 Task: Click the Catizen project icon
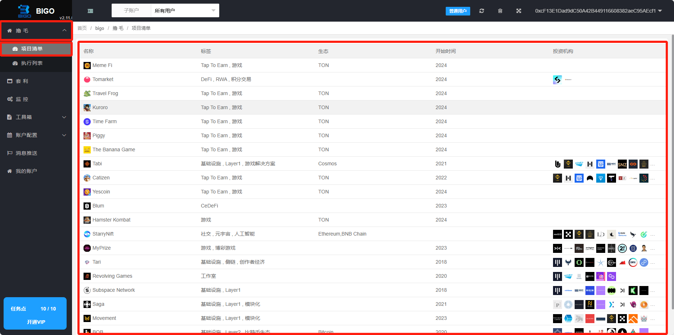[x=87, y=178]
